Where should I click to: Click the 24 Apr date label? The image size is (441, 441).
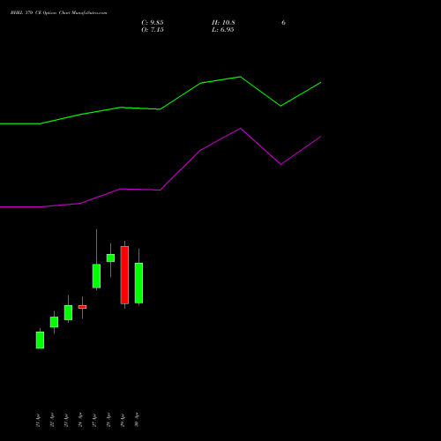point(80,420)
